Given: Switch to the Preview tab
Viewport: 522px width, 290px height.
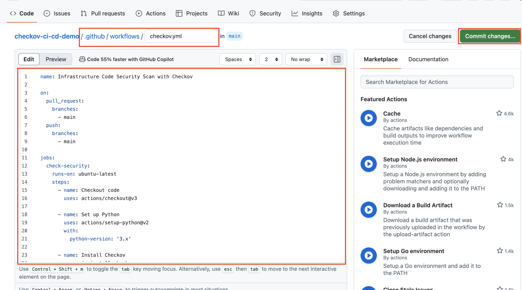Looking at the screenshot, I should pos(56,59).
